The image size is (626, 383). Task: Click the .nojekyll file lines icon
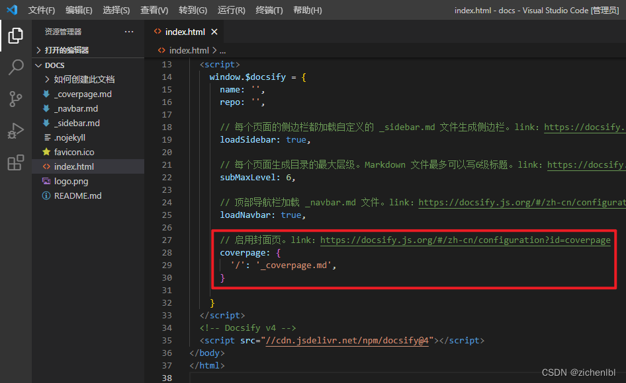click(x=47, y=137)
